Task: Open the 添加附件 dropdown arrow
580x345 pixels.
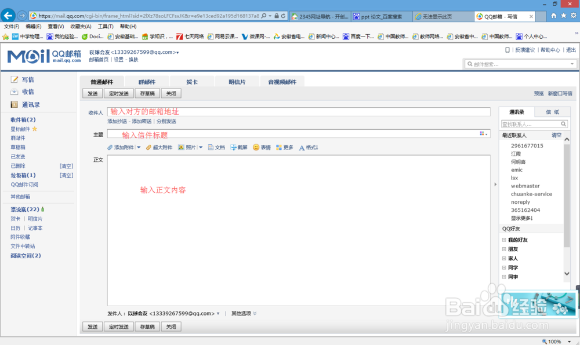Action: click(139, 147)
